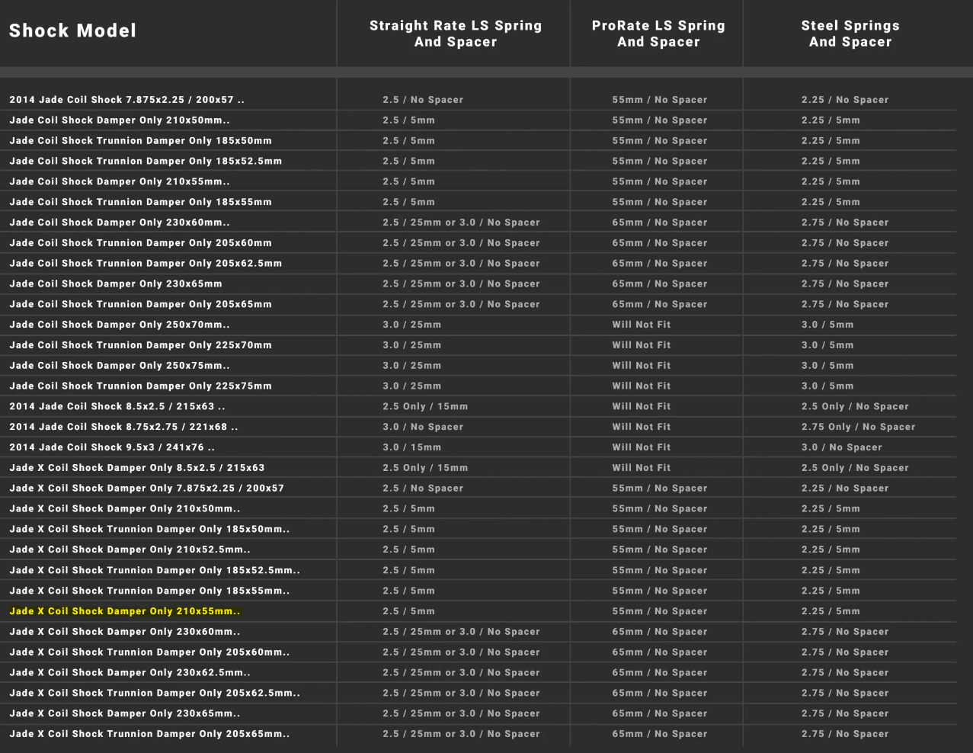Select Jade X Trunnion Damper Only 185x50mm
Screen dimensions: 973x753
point(149,529)
